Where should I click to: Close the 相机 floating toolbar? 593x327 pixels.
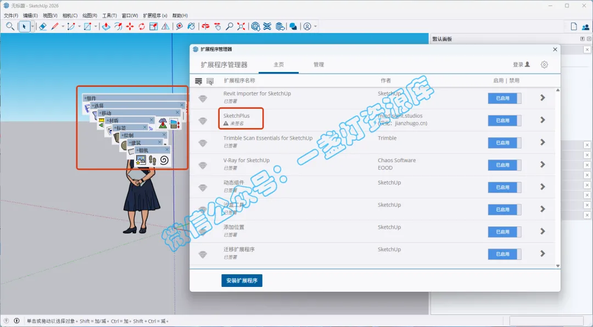tap(167, 150)
